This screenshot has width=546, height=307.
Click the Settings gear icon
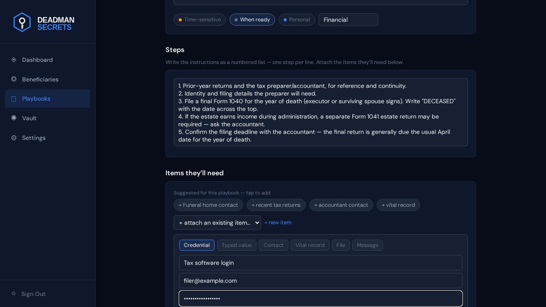click(x=14, y=138)
